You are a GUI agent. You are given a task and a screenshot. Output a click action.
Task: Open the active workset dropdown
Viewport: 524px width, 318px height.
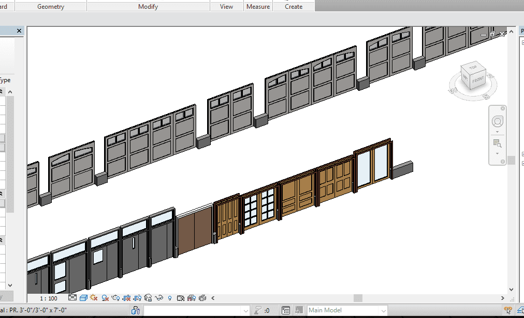[246, 310]
